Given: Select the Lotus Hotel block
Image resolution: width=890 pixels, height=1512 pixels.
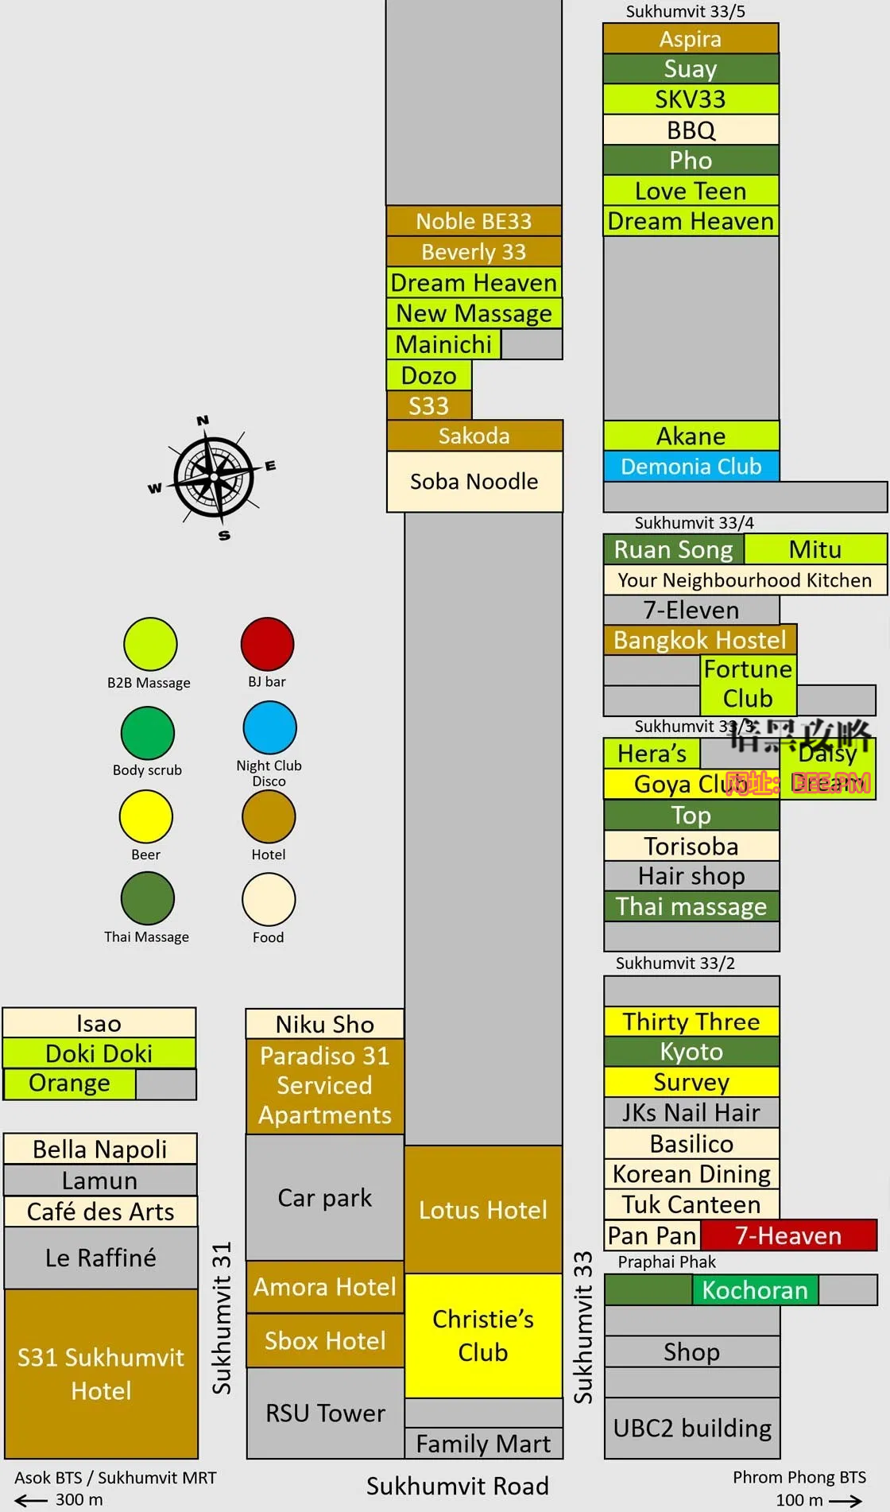Looking at the screenshot, I should coord(483,1210).
